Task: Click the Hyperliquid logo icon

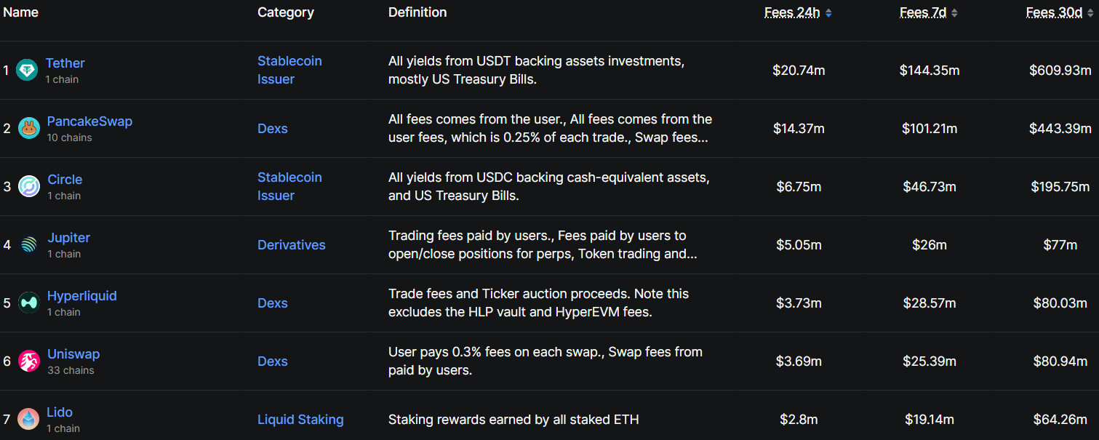Action: pyautogui.click(x=29, y=303)
